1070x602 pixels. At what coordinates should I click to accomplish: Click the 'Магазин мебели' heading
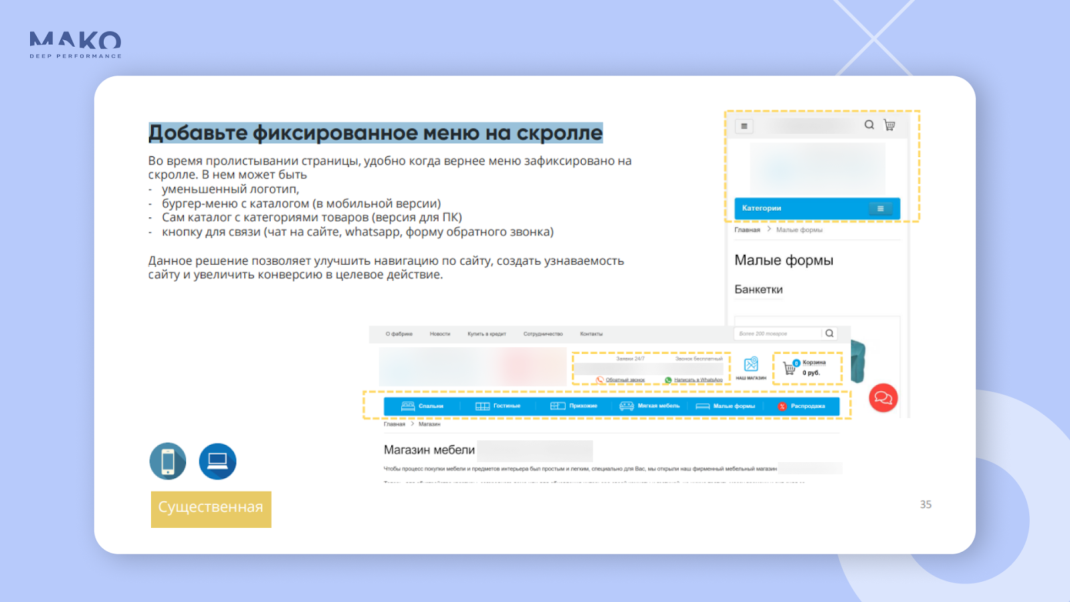point(429,450)
